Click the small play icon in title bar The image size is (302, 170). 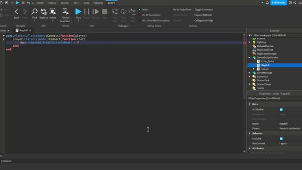tap(17, 3)
